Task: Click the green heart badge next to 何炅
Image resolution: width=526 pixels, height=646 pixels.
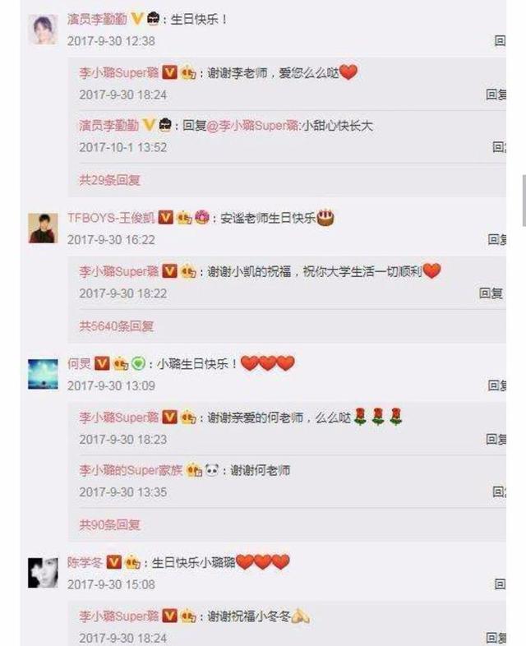Action: pyautogui.click(x=138, y=363)
